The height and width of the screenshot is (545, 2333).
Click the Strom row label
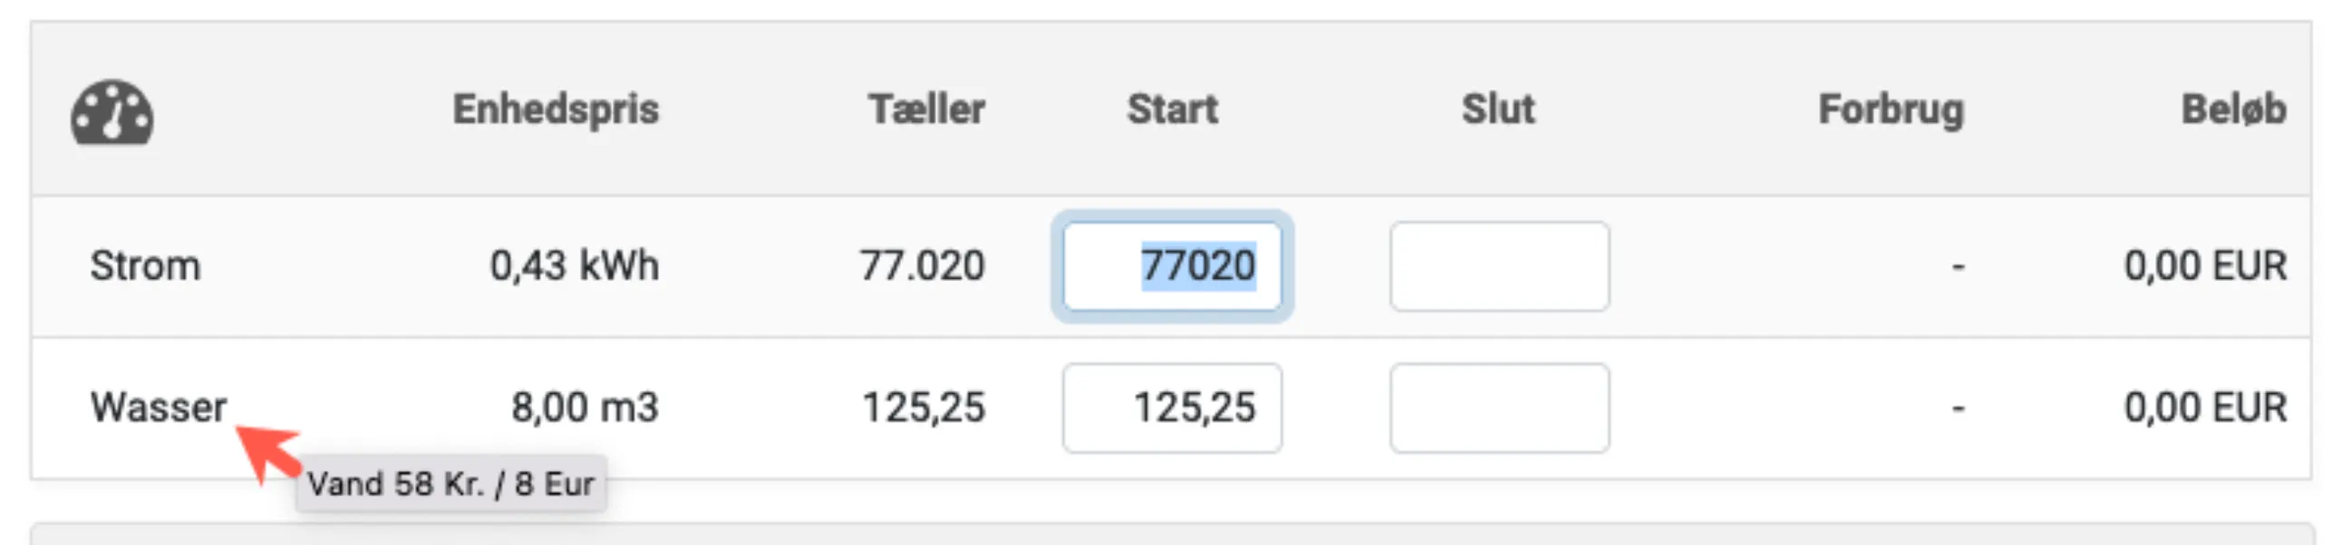point(145,266)
